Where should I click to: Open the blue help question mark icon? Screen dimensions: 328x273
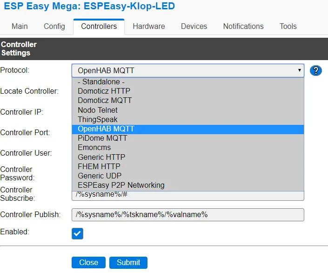coord(315,70)
